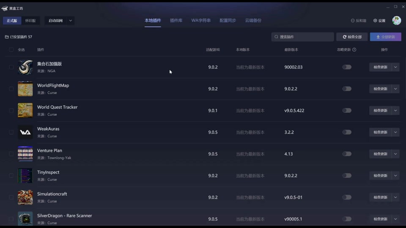
Task: Click the Simulationcraft addon thumbnail
Action: (x=25, y=198)
